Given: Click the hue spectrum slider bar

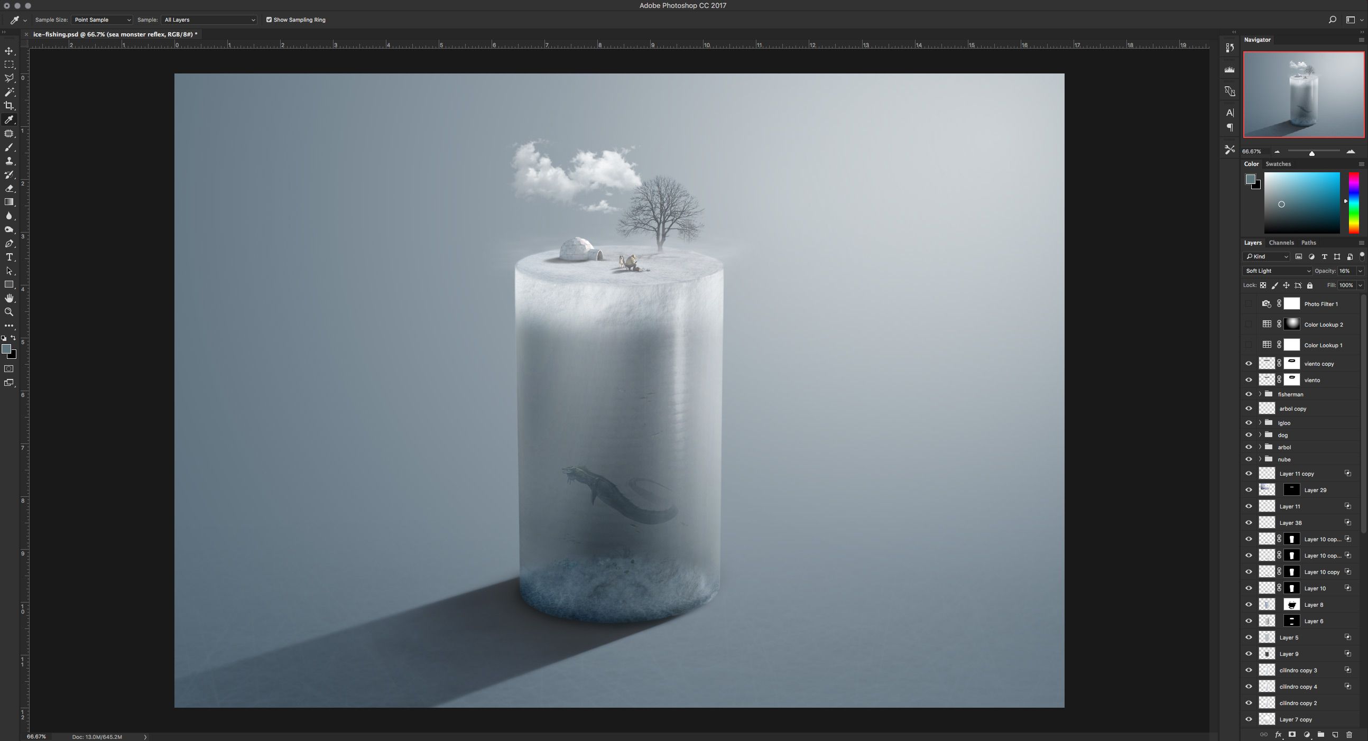Looking at the screenshot, I should pos(1354,203).
